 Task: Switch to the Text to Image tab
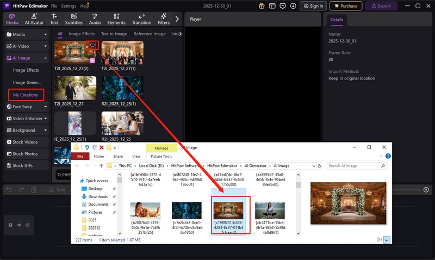(114, 34)
